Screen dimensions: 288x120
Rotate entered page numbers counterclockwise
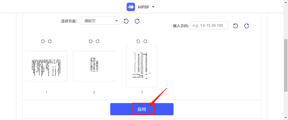click(236, 26)
